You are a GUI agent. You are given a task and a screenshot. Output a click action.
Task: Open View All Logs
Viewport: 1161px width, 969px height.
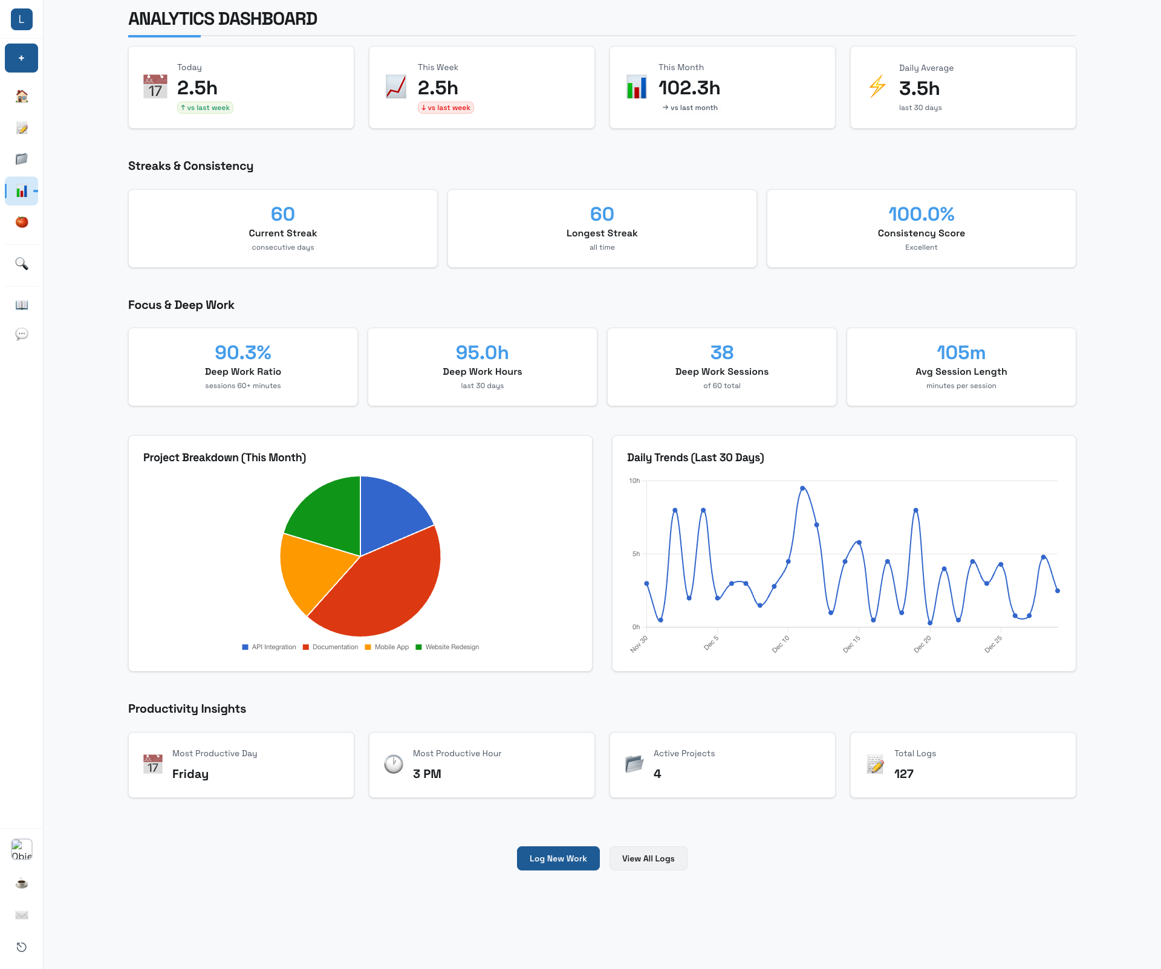click(x=648, y=858)
